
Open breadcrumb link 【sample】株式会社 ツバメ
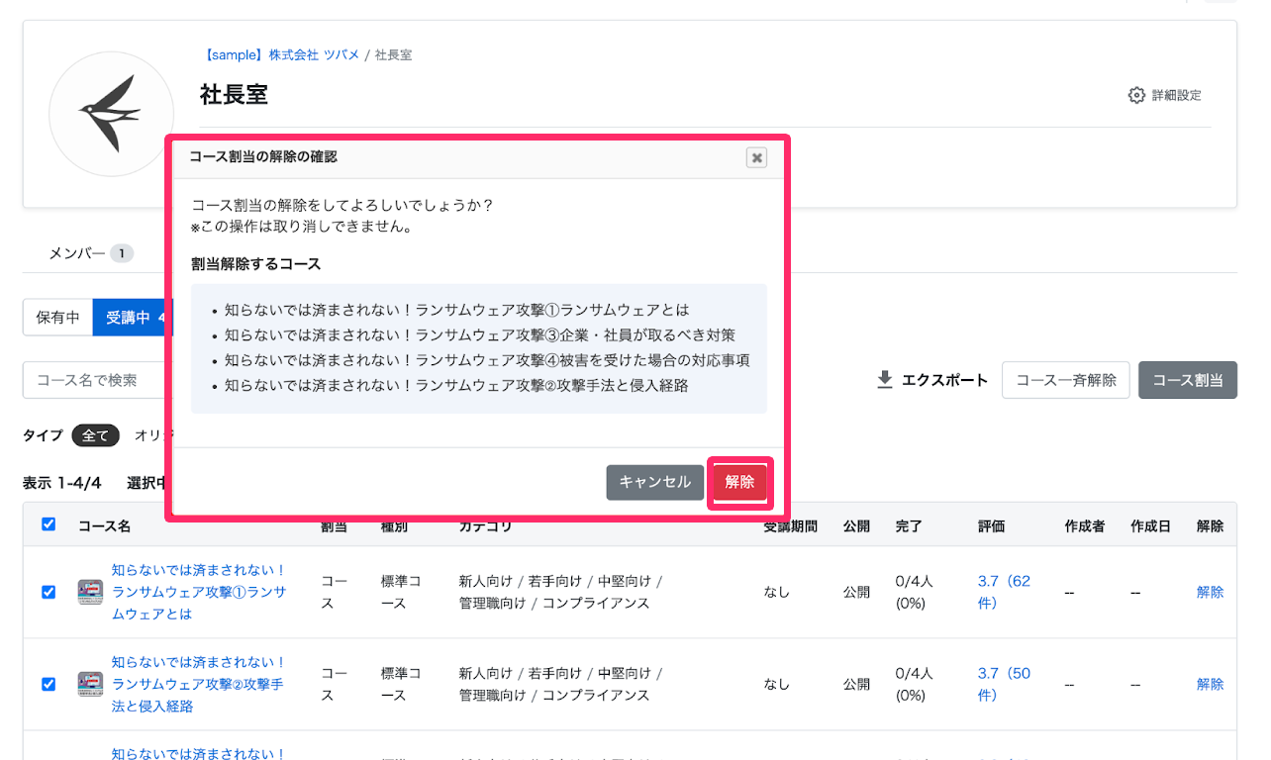[x=279, y=55]
